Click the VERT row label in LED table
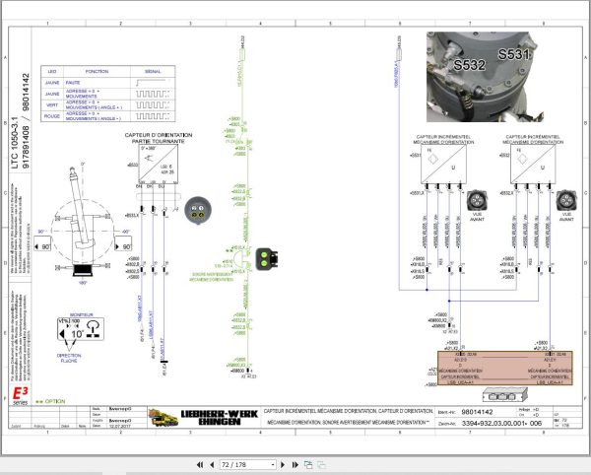The height and width of the screenshot is (475, 591). [x=52, y=105]
